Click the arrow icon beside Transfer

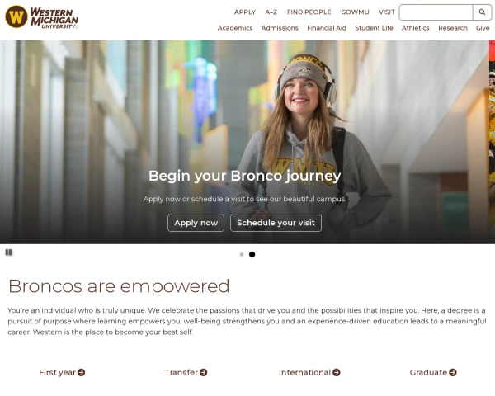pos(203,373)
